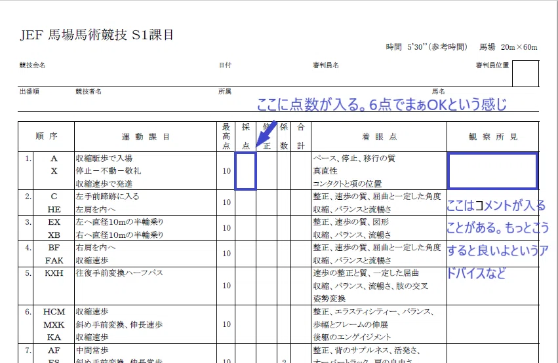Click directive '整正、背のサプルネス、活発さ、'
Screen dimensions: 558x363
367,350
